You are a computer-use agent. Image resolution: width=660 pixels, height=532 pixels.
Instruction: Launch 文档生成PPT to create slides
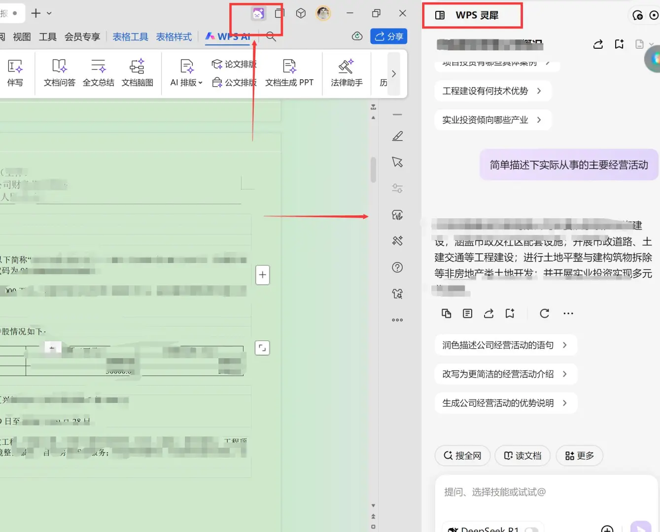click(289, 72)
